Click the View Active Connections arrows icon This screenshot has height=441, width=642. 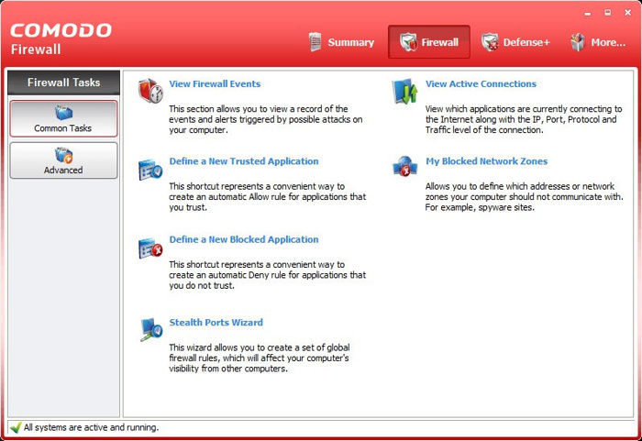[x=405, y=91]
